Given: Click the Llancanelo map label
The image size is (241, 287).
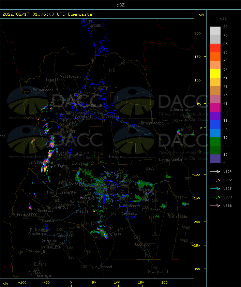Looking at the screenshot, I should (x=64, y=236).
